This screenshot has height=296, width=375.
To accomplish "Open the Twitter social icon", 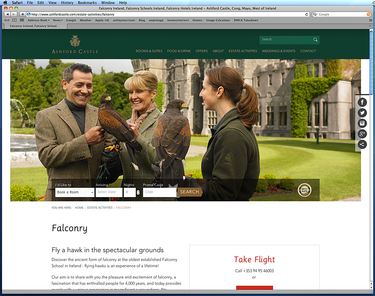I will (362, 113).
